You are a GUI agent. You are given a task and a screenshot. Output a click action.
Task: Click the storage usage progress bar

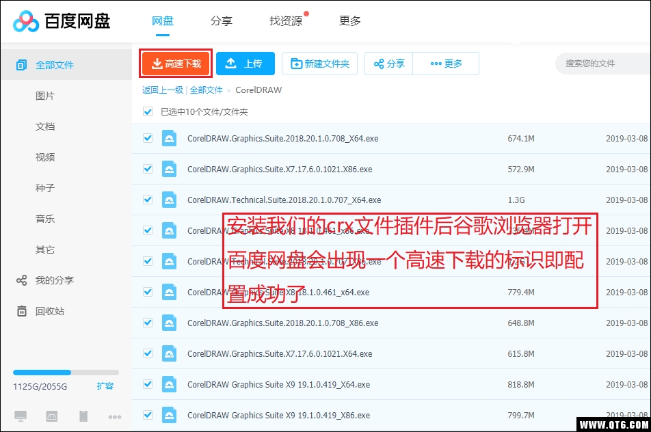(x=66, y=373)
